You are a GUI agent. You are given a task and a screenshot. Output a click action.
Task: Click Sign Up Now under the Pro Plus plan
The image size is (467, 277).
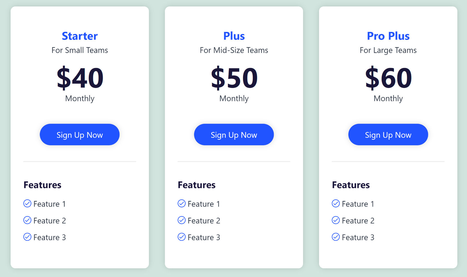coord(388,134)
